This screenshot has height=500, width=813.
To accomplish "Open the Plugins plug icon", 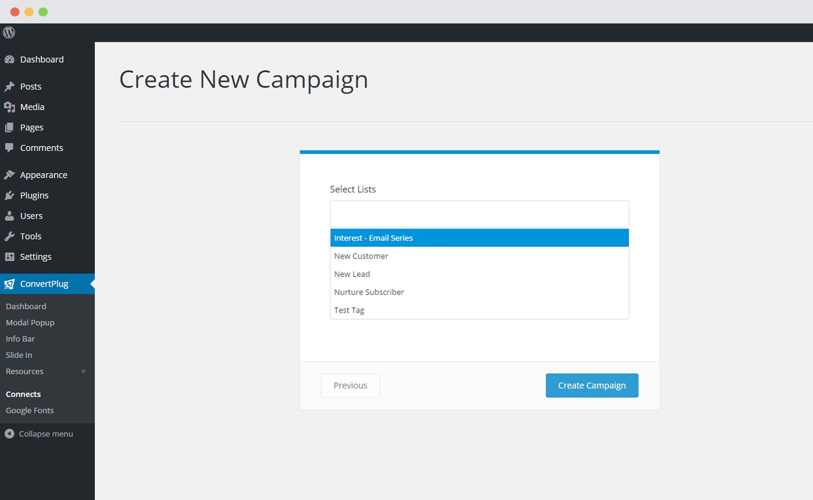I will pos(10,195).
